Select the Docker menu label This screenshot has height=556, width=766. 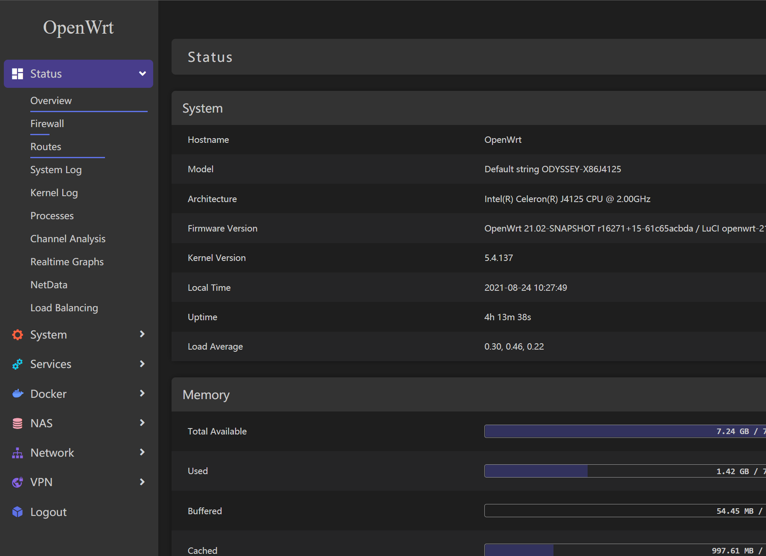point(48,394)
